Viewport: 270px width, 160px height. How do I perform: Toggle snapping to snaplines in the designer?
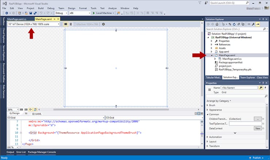[31, 109]
